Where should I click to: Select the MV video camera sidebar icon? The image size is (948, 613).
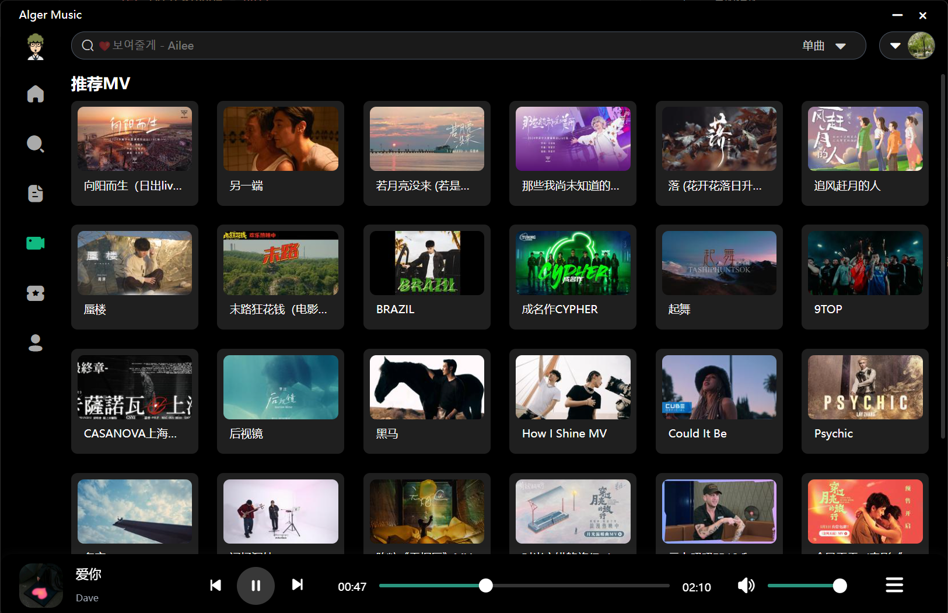[36, 243]
